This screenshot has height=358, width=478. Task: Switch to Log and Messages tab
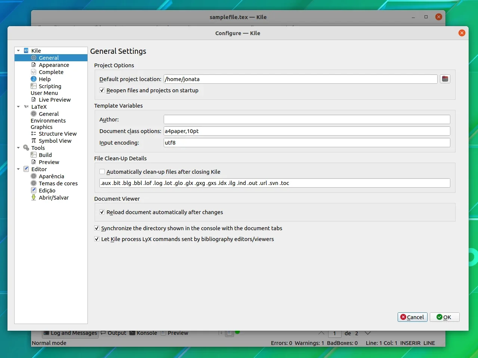(x=70, y=333)
